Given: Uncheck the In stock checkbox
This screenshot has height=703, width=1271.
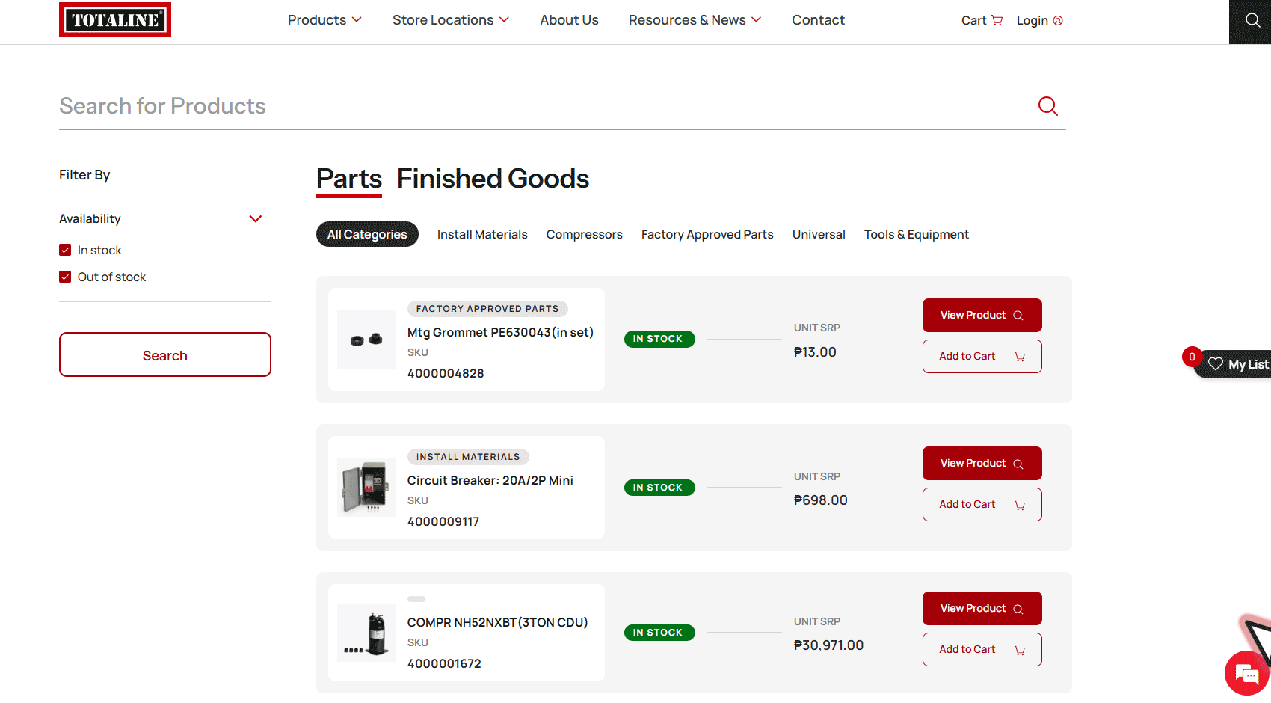Looking at the screenshot, I should (x=65, y=250).
